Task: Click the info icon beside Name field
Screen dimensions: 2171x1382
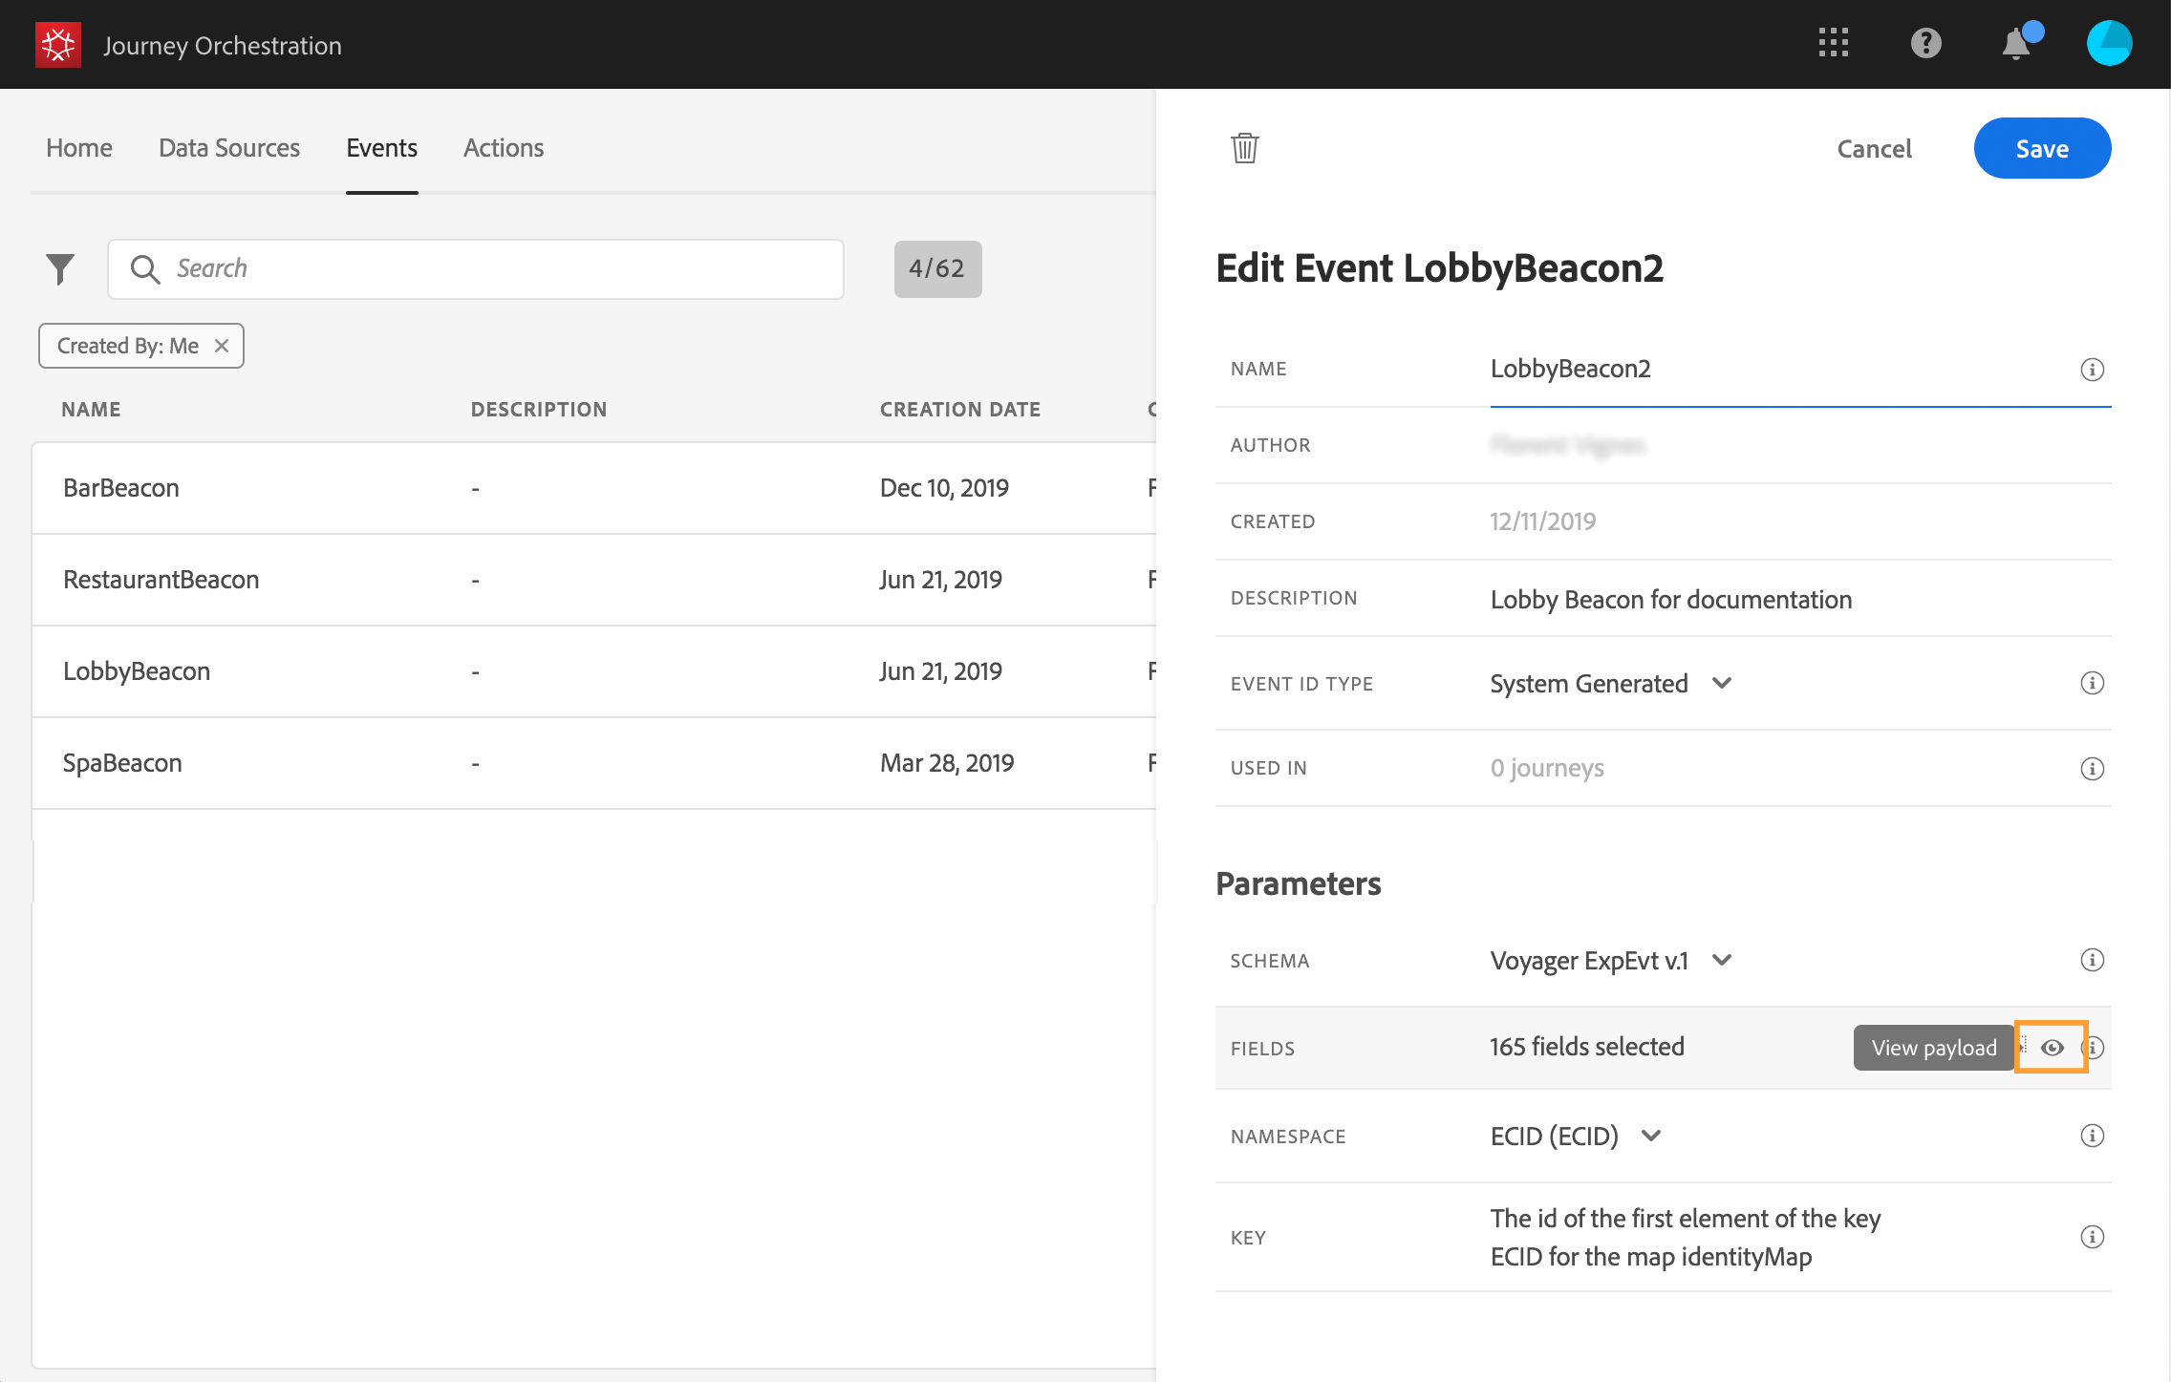Action: coord(2092,370)
